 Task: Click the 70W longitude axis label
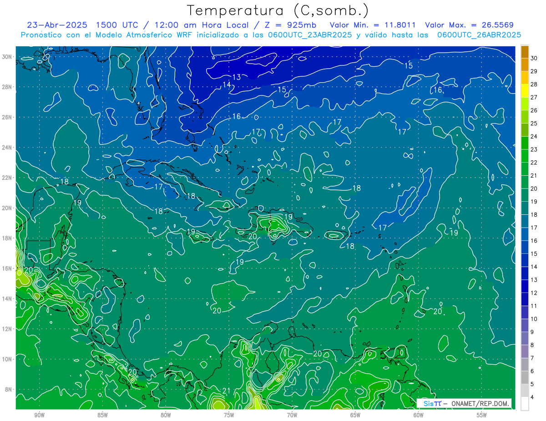(x=292, y=415)
